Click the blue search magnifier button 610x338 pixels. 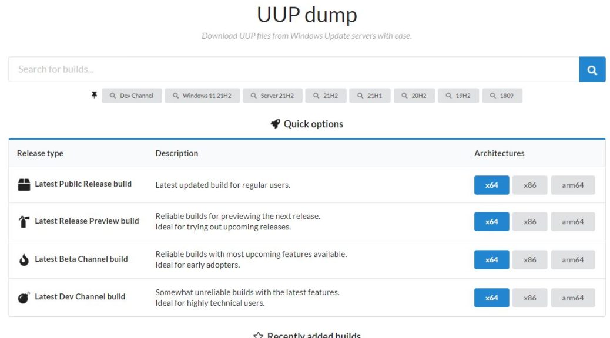592,70
